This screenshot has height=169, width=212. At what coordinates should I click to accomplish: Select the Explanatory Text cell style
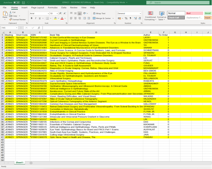(194, 18)
